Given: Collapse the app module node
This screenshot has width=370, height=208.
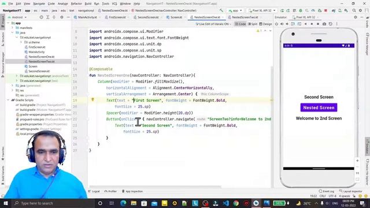Looking at the screenshot, I should coord(9,23).
